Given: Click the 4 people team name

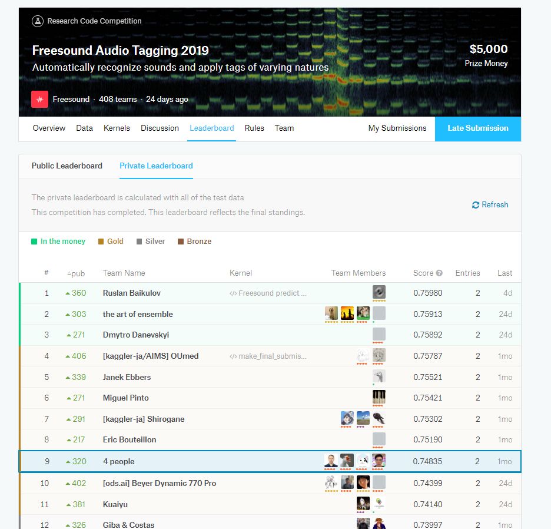Looking at the screenshot, I should 119,461.
